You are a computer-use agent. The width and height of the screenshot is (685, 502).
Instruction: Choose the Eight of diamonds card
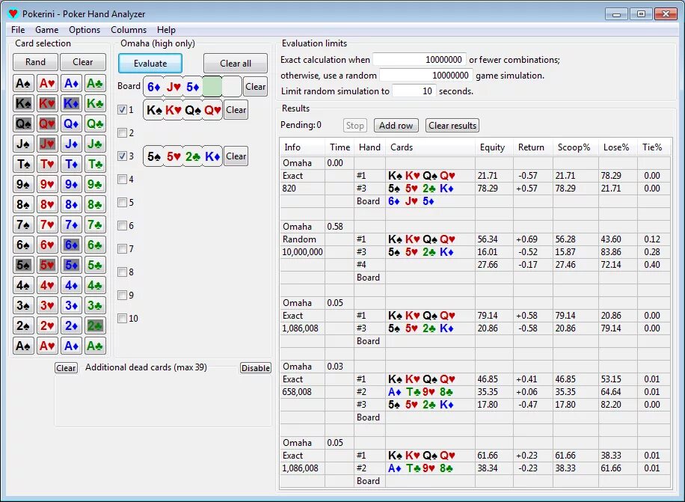71,204
